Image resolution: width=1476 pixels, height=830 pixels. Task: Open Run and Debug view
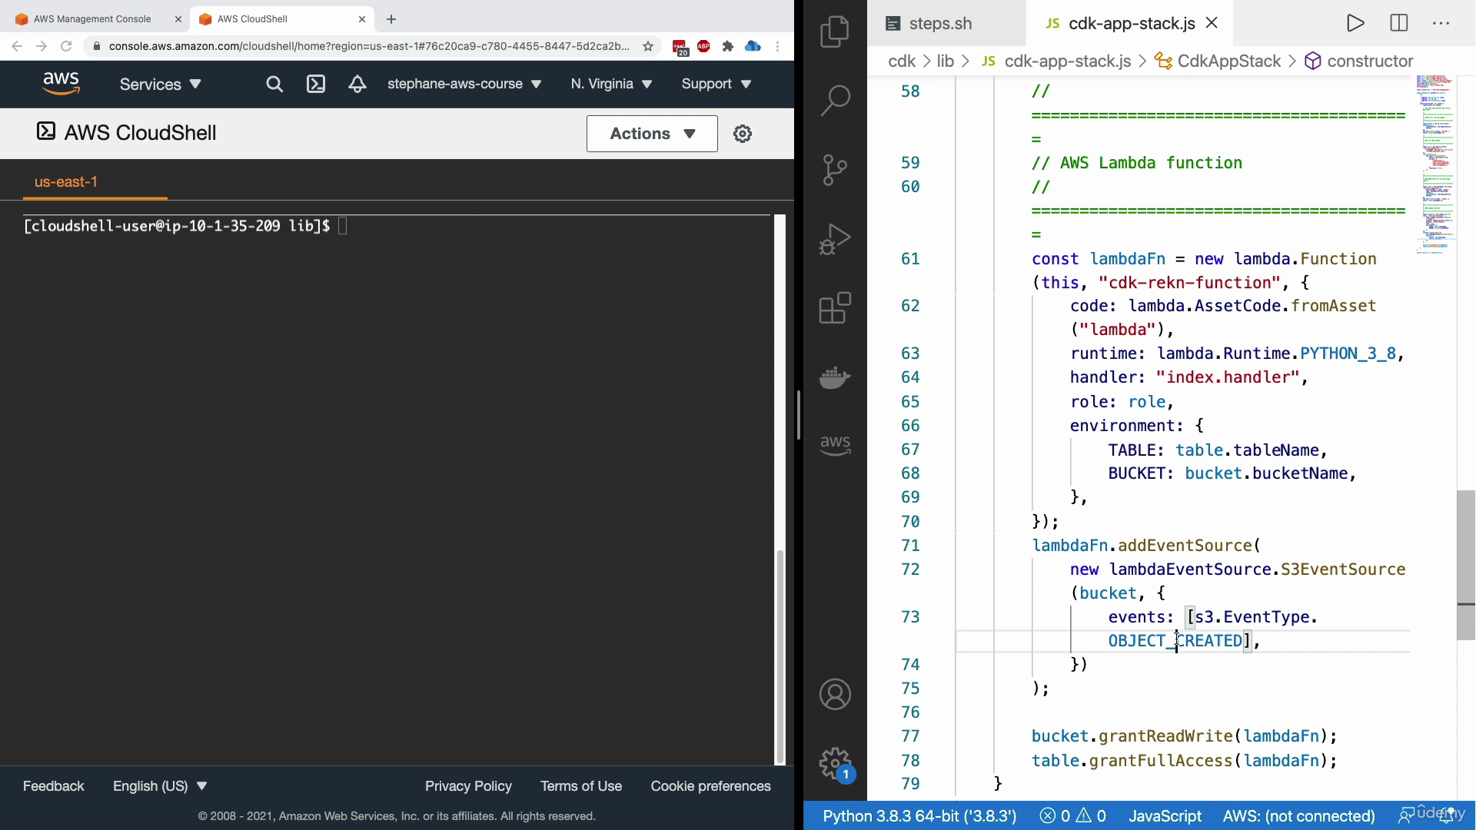pos(835,239)
